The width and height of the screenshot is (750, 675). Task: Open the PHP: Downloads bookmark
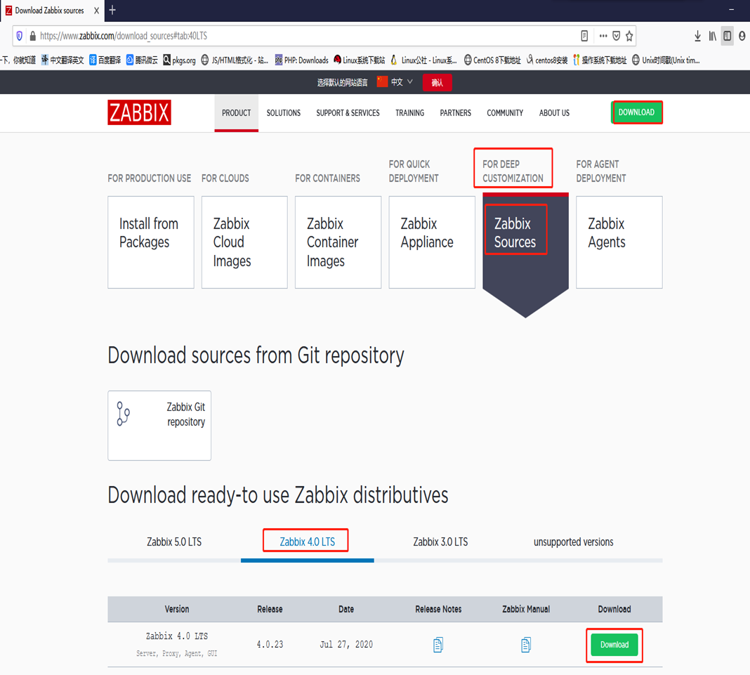(x=301, y=60)
